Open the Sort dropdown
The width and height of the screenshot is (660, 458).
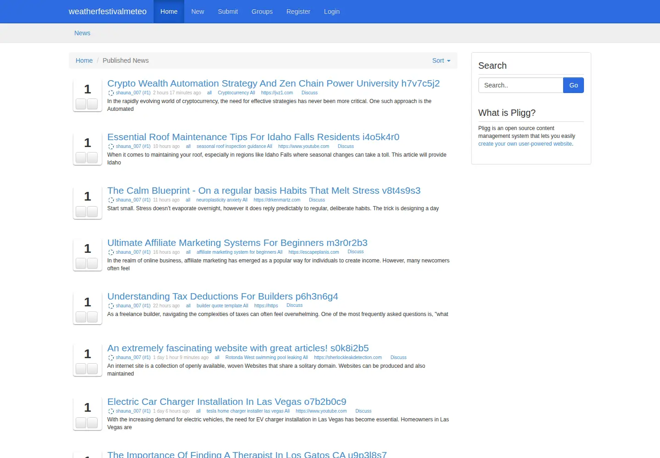(x=441, y=60)
